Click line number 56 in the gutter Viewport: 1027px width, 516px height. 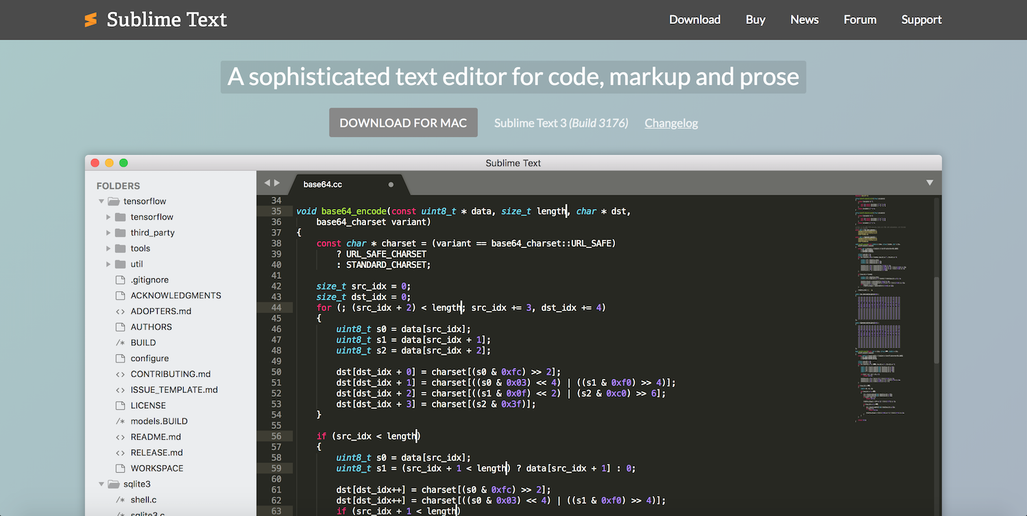coord(276,436)
